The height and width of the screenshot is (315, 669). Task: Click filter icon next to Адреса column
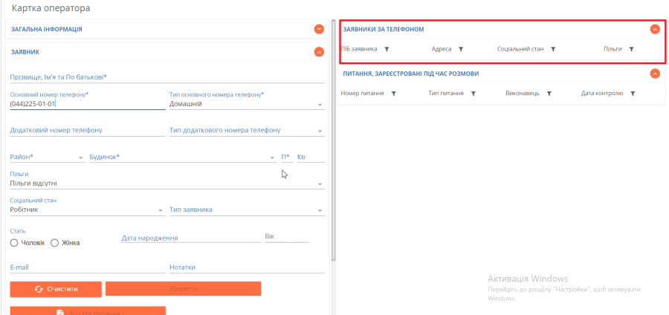point(461,49)
